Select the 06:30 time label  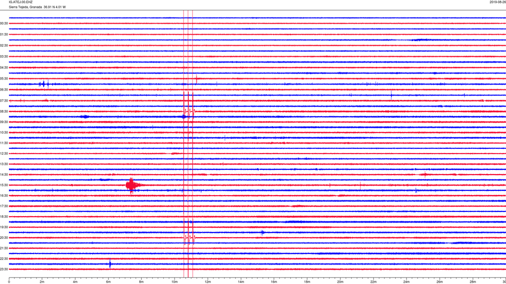[x=4, y=90]
